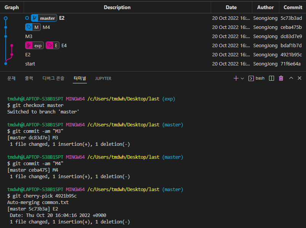
Task: Select the M4 commit description
Action: pos(46,27)
